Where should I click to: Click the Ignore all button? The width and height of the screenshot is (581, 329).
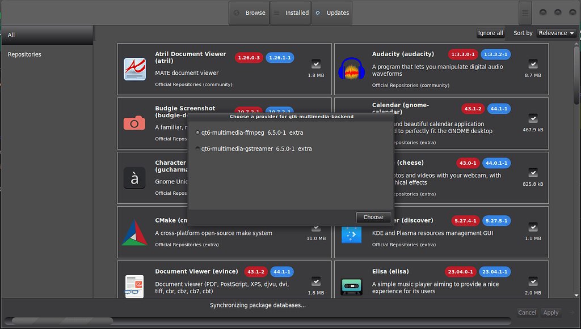pos(490,33)
